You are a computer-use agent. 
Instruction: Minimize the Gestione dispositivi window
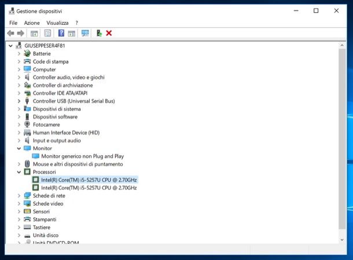[296, 10]
